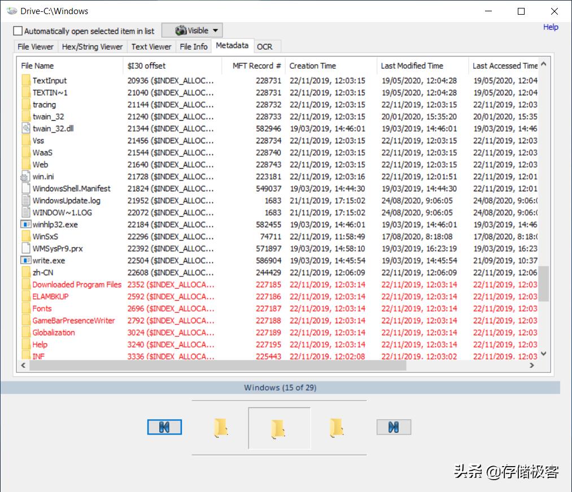572x492 pixels.
Task: Click the WMSysPr9.prx file icon
Action: (25, 248)
